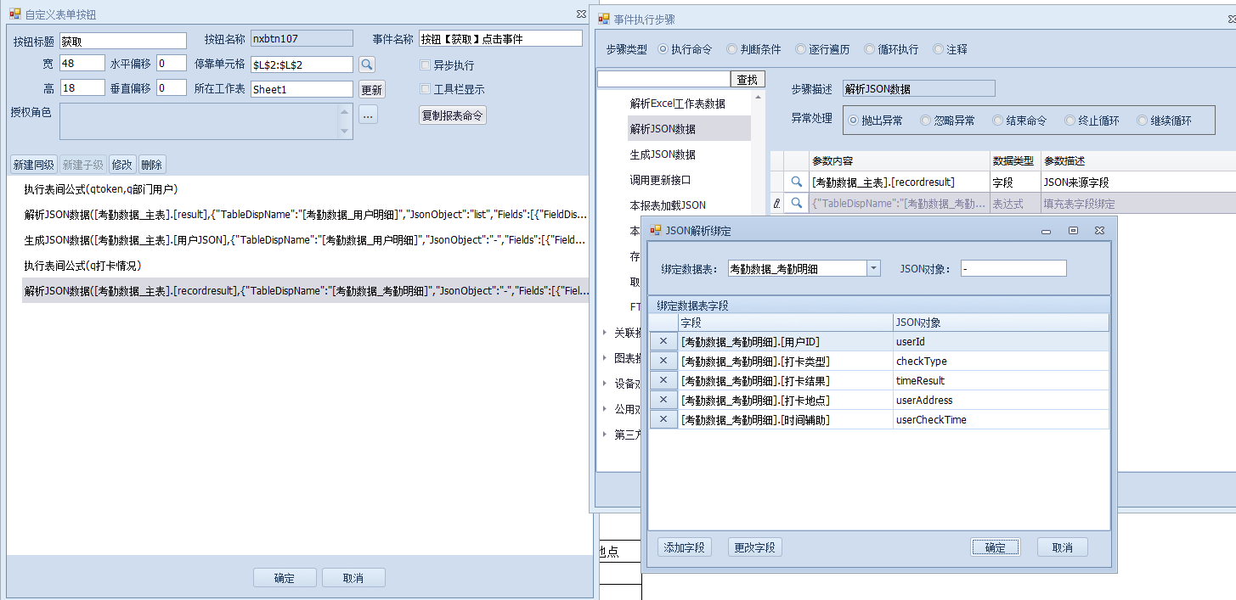Expand the 图表 tree node arrow
Image resolution: width=1236 pixels, height=600 pixels.
point(604,358)
